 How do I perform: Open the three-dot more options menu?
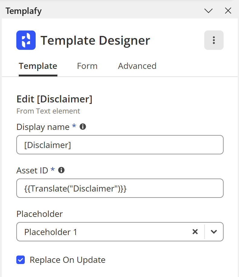(x=214, y=40)
